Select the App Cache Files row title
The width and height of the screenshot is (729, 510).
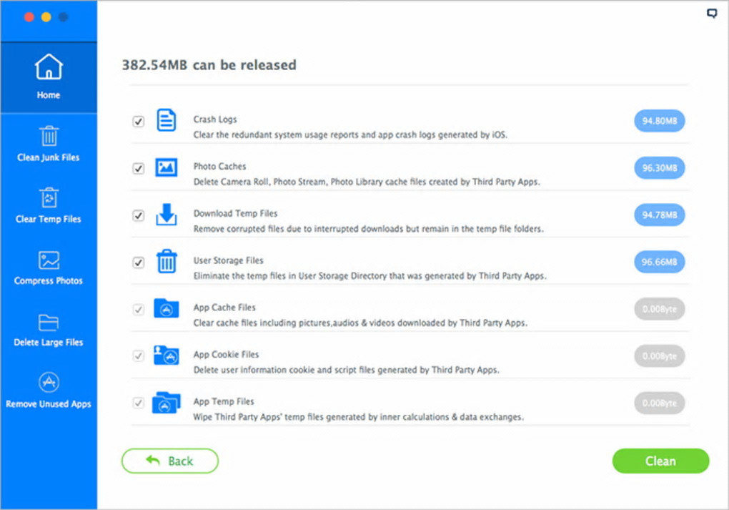(x=224, y=308)
